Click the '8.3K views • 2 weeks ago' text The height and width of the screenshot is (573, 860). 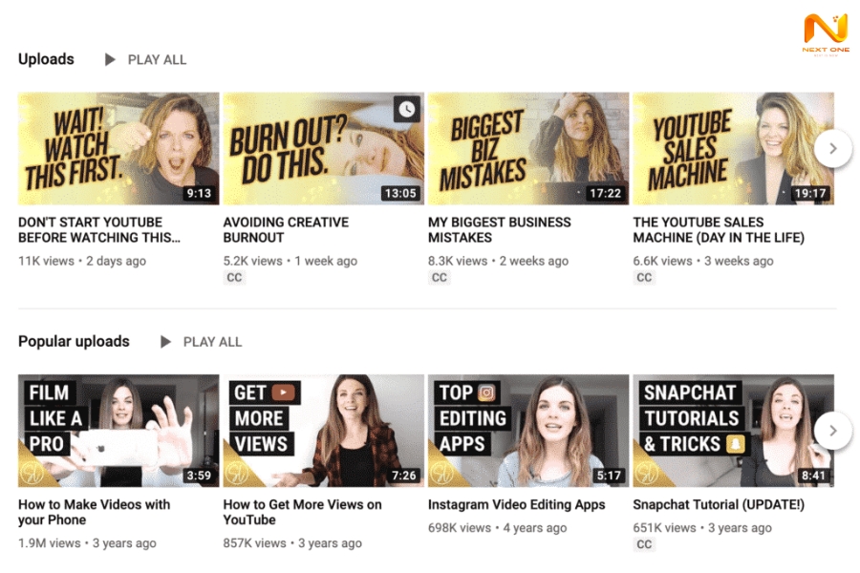[498, 261]
